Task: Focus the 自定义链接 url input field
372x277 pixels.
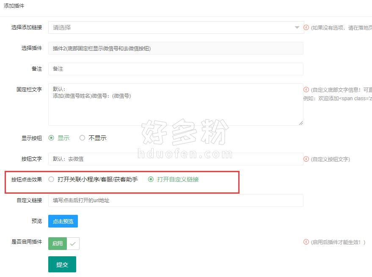Action: tap(176, 200)
